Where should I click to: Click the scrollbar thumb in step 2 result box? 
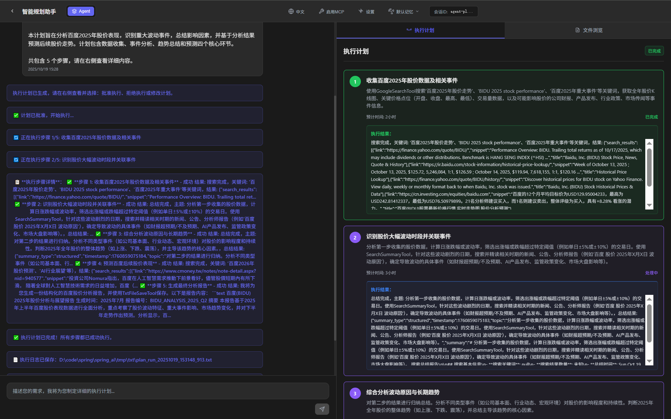(x=649, y=323)
